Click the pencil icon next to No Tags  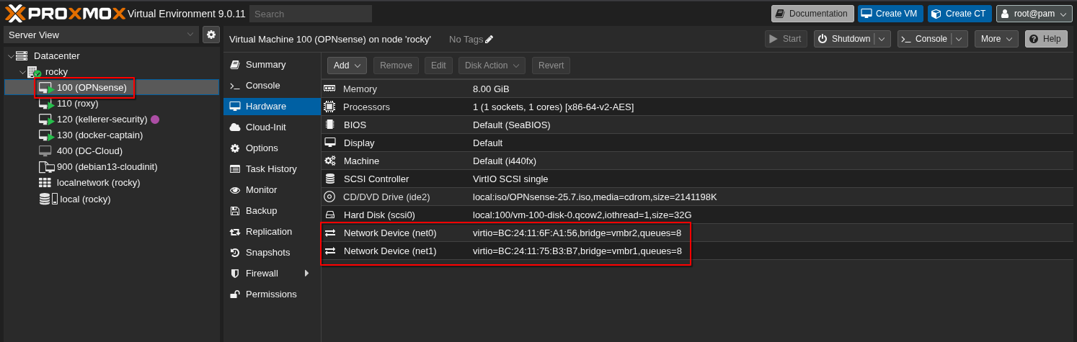point(489,40)
